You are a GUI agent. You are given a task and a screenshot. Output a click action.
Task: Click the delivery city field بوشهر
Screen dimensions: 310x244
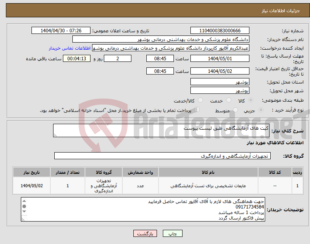(220, 91)
